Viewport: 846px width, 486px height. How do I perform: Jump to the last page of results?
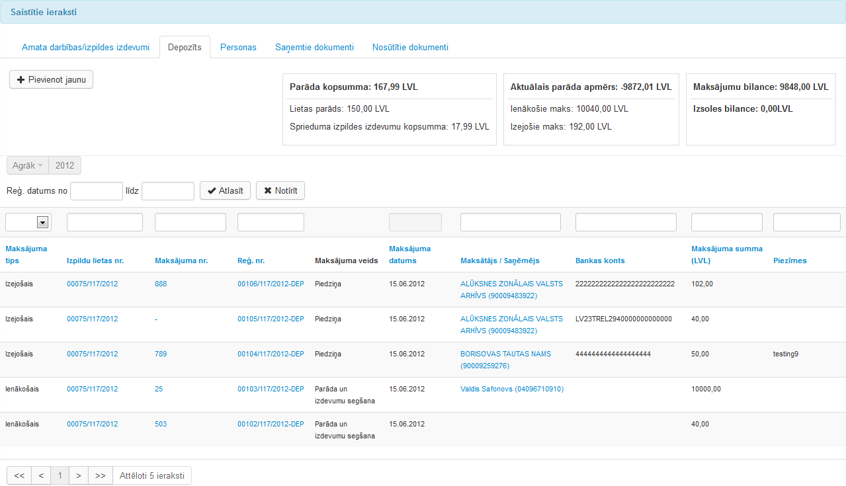tap(100, 475)
